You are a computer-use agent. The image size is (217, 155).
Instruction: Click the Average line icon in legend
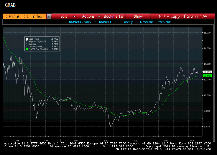point(27,44)
